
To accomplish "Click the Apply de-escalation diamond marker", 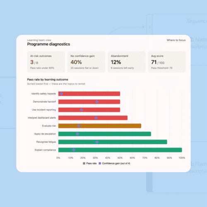I will click(77, 134).
